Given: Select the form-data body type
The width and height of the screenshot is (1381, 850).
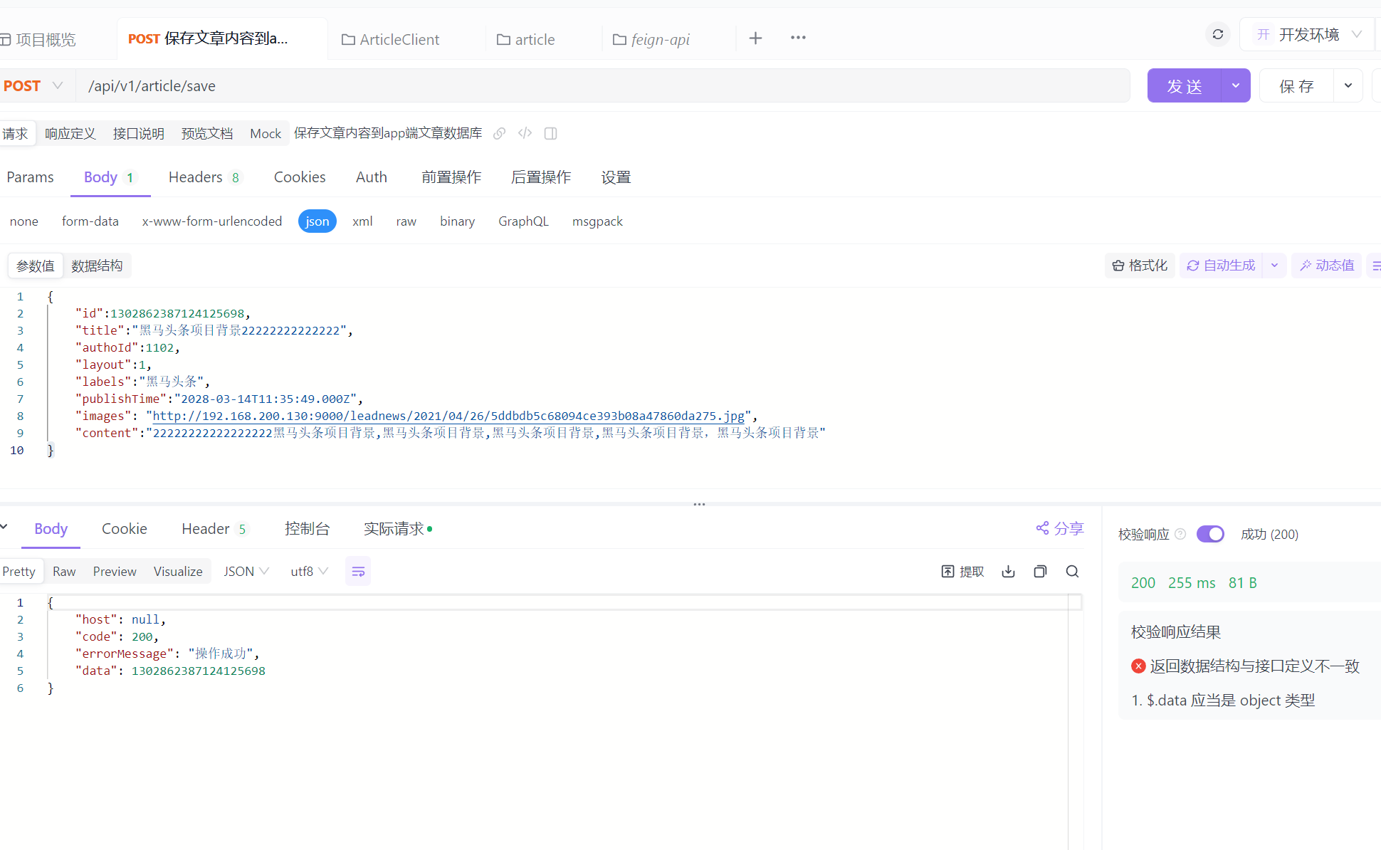Looking at the screenshot, I should pyautogui.click(x=90, y=221).
